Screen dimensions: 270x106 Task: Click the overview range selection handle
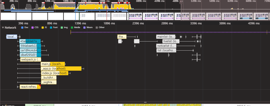click(181, 2)
